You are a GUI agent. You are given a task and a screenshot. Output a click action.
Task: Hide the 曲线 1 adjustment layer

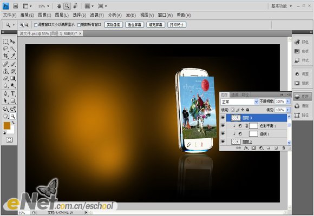[223, 134]
